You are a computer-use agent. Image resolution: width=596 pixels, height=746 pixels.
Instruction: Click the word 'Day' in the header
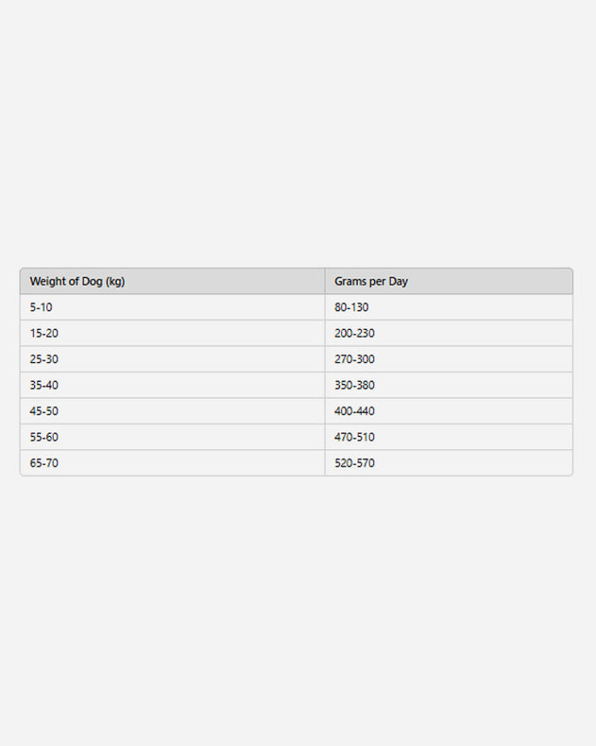pyautogui.click(x=399, y=282)
